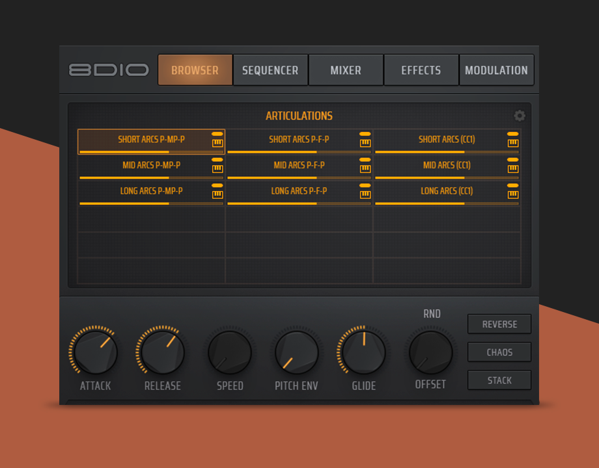
Task: Click volume bar under Mid Arcs P-MP-P
Action: (x=151, y=177)
